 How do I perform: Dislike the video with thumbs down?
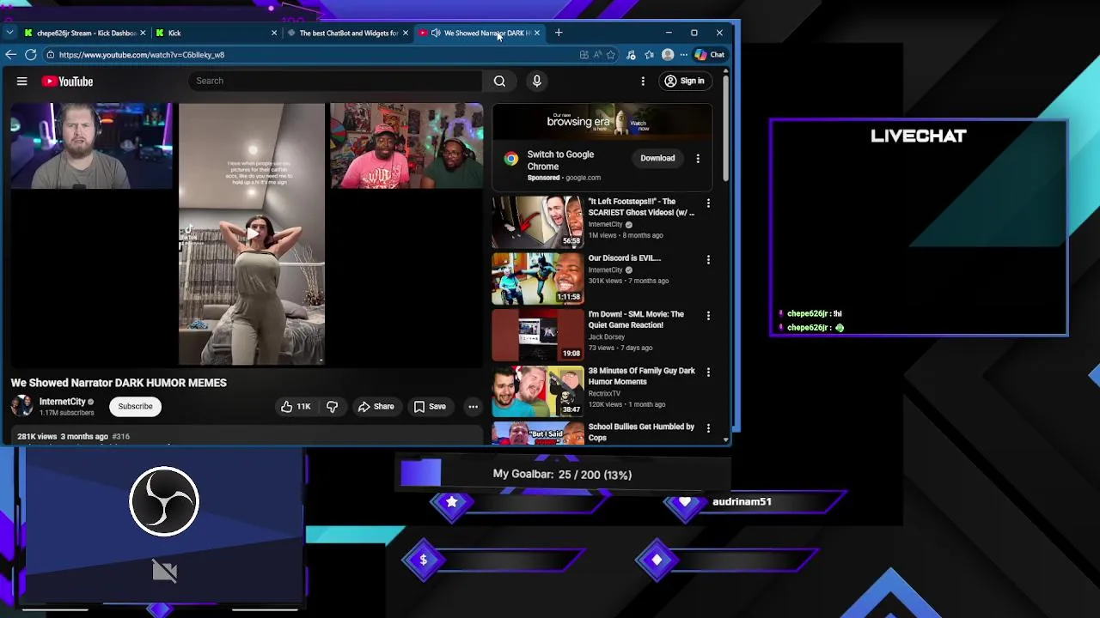(x=332, y=407)
